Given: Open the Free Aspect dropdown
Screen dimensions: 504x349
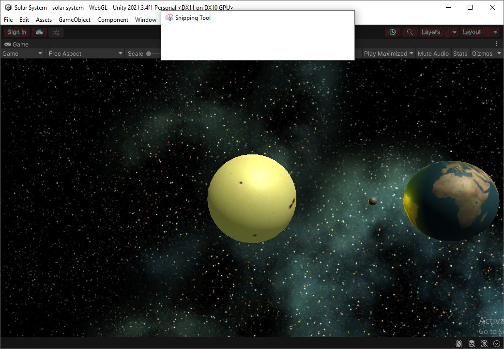Looking at the screenshot, I should 85,53.
